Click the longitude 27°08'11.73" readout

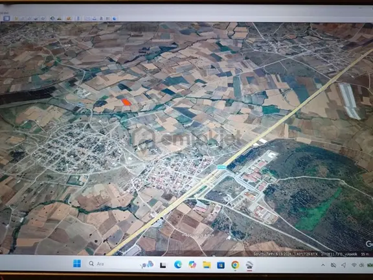(x=332, y=254)
